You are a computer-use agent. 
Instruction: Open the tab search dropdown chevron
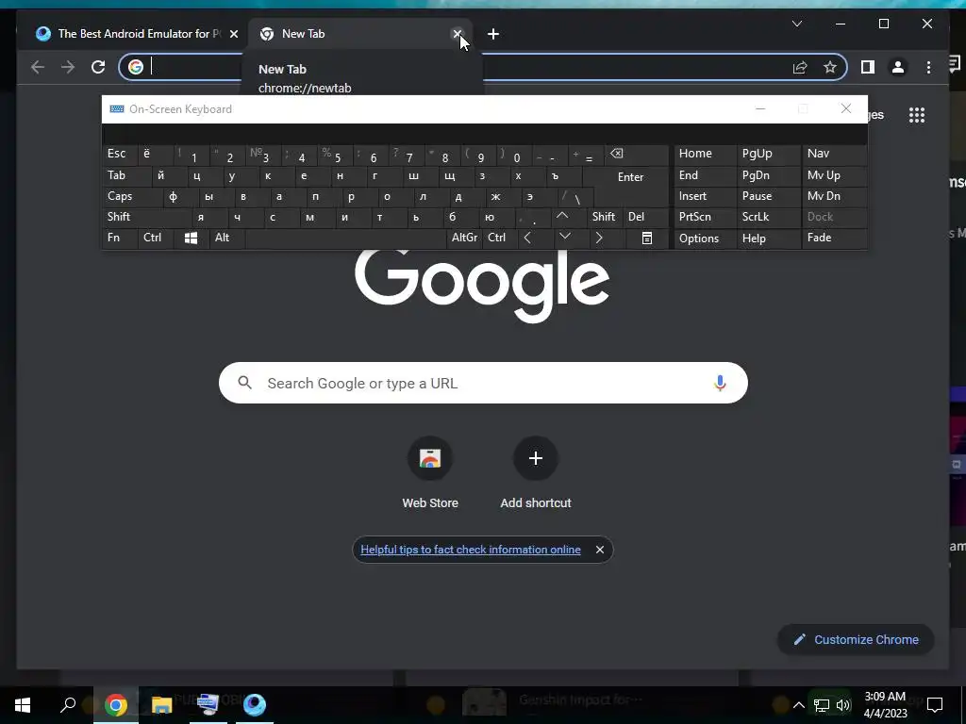click(x=796, y=24)
